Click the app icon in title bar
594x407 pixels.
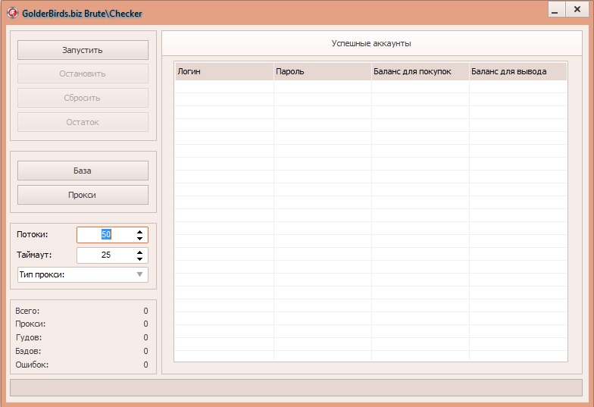point(12,13)
